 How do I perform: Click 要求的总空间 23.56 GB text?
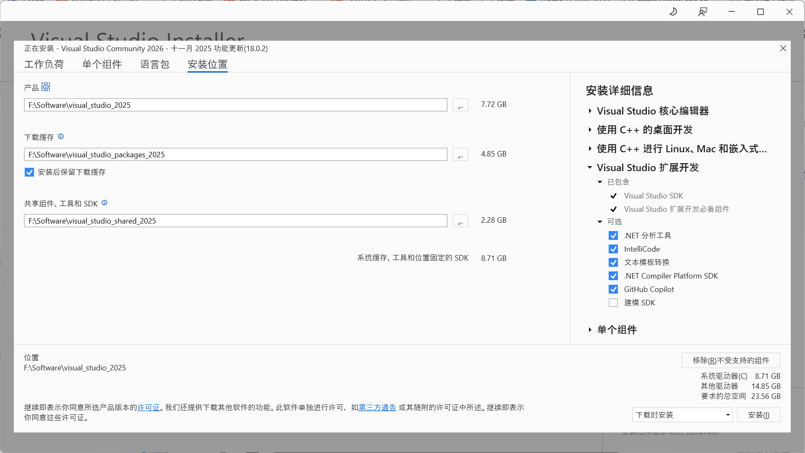coord(740,396)
